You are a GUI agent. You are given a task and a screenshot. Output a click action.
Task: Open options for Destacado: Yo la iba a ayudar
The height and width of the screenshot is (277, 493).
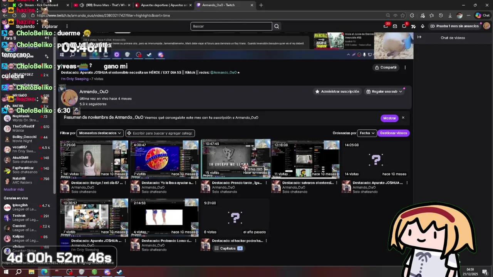(196, 183)
